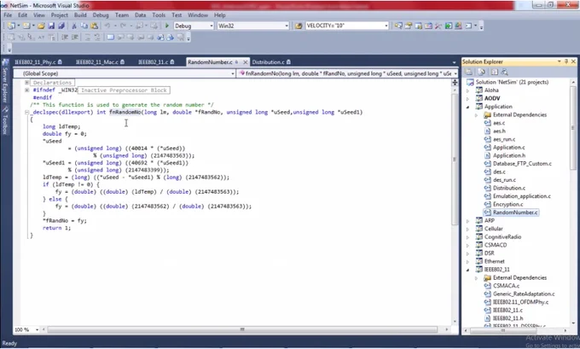This screenshot has width=580, height=349.
Task: Click the Command Window toolbar icon
Action: (x=468, y=26)
